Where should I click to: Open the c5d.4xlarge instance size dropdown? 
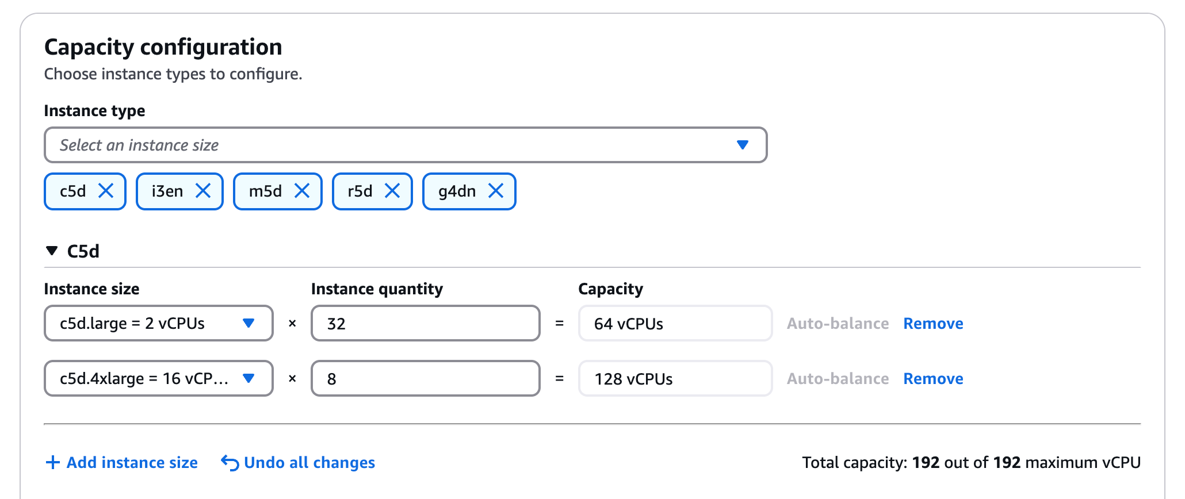158,378
